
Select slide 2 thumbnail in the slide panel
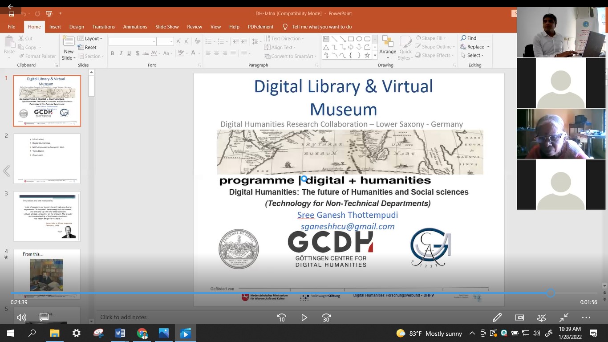47,159
